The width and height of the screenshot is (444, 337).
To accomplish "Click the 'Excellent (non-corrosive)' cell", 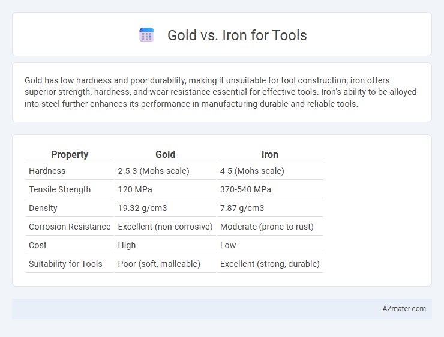I will click(x=166, y=227).
